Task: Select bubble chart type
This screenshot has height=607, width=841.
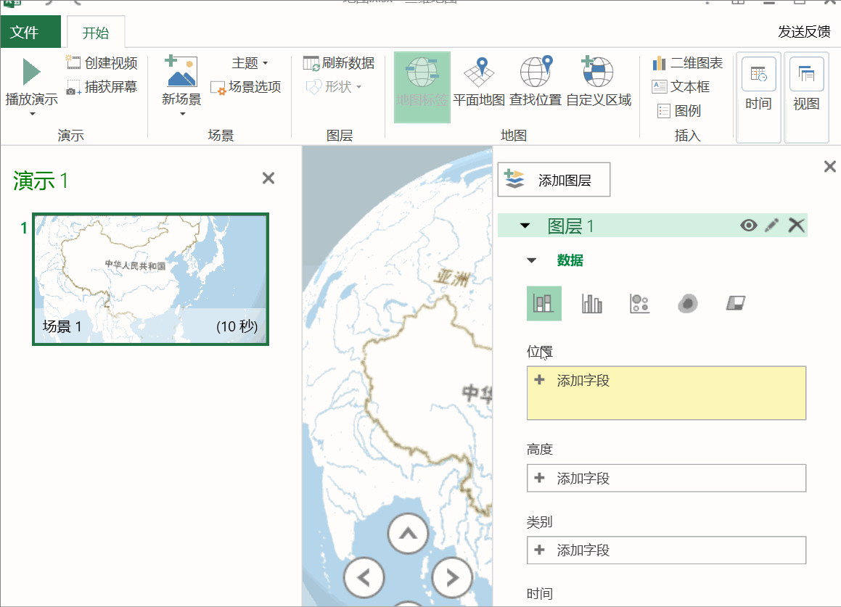Action: 639,303
